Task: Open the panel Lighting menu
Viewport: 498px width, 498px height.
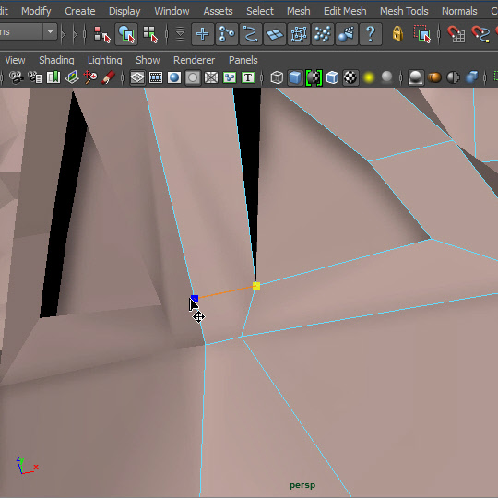Action: (x=105, y=60)
